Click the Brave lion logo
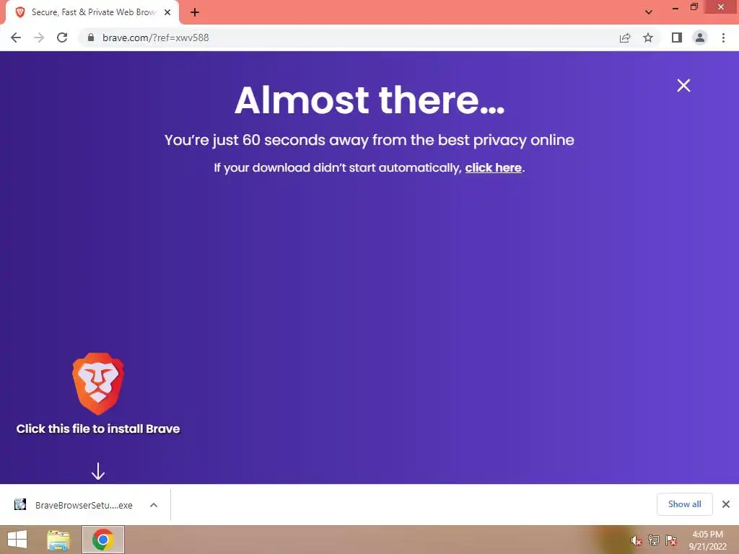Screen dimensions: 739x554 [x=98, y=384]
